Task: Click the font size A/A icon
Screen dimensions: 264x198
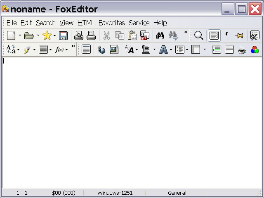Action: pos(129,49)
